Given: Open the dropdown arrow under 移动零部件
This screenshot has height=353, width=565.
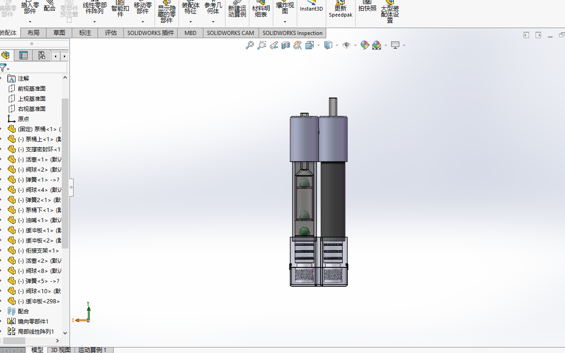Looking at the screenshot, I should (143, 22).
